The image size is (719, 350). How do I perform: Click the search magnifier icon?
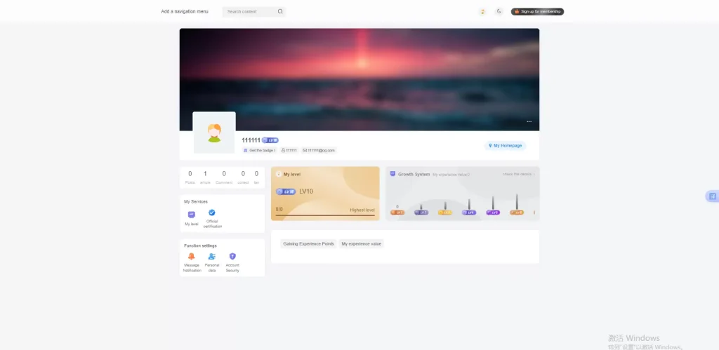coord(280,11)
